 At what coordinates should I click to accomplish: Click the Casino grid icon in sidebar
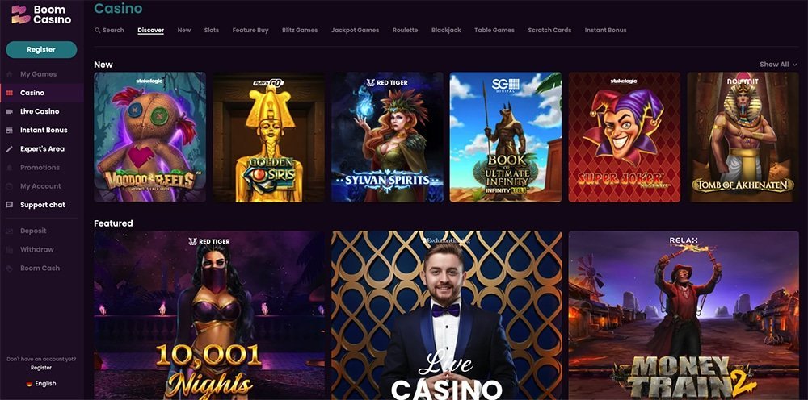tap(9, 93)
